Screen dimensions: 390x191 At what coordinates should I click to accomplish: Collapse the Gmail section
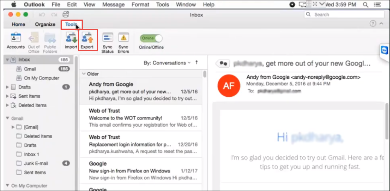[7, 118]
